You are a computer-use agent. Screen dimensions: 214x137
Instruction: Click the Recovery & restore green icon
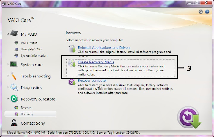tap(14, 98)
